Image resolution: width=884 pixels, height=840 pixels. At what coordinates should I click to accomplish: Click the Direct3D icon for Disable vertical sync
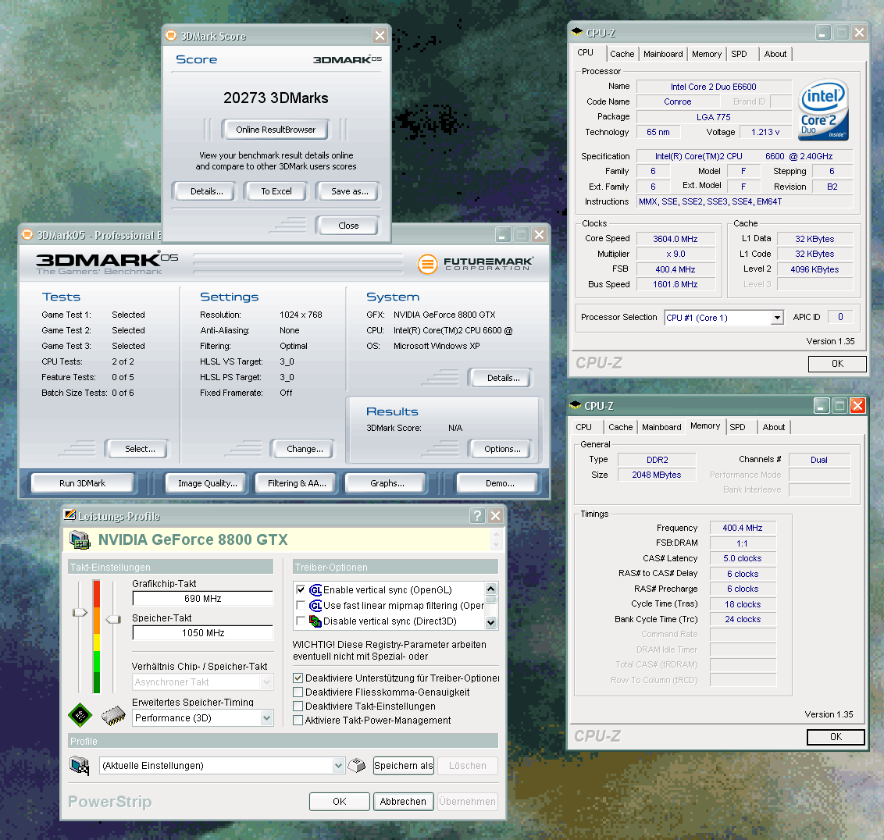315,621
